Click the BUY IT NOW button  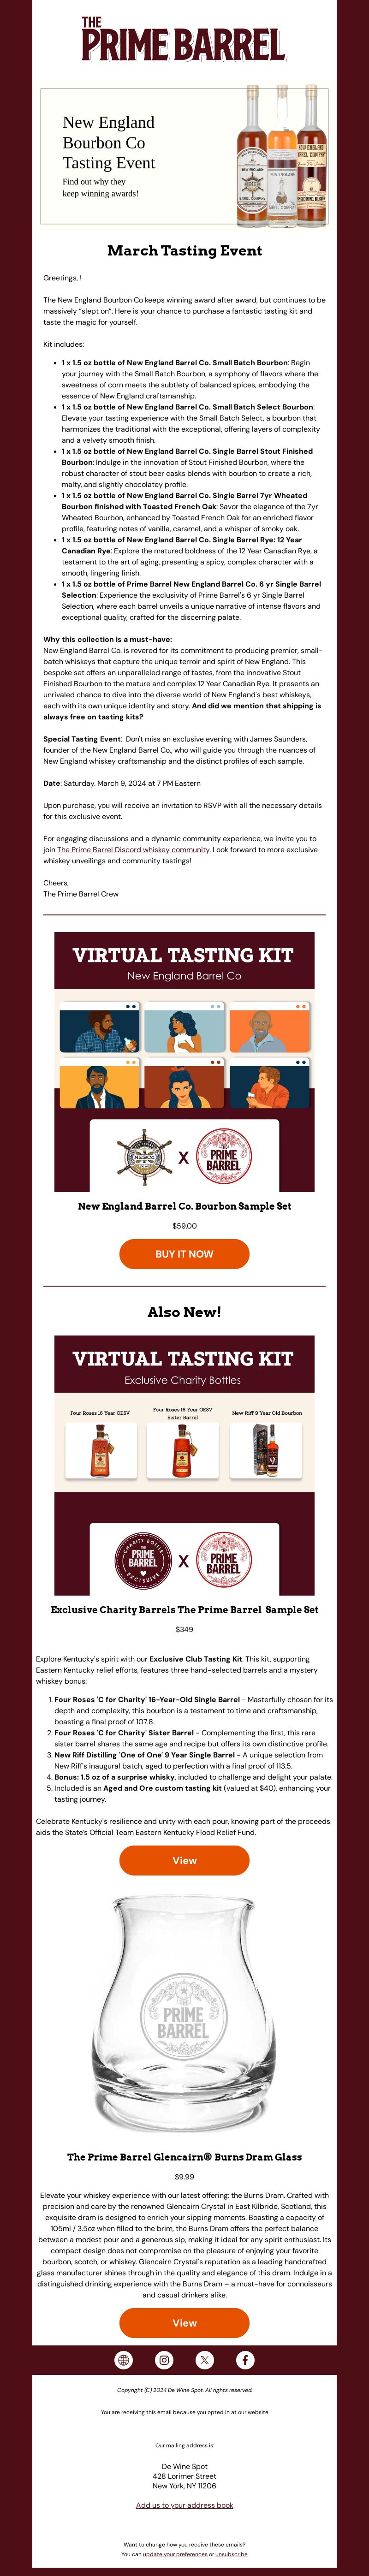click(184, 1253)
